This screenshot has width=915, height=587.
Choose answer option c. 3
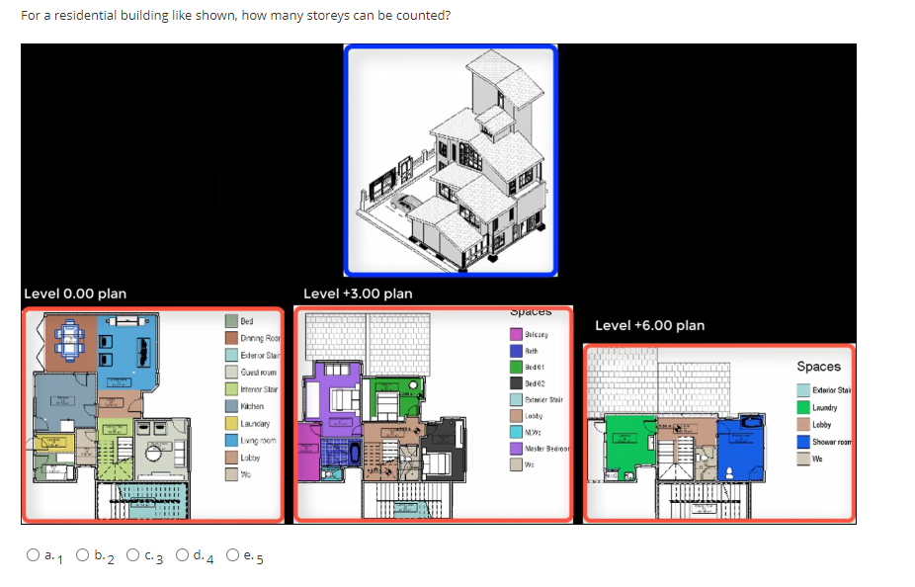(x=133, y=554)
